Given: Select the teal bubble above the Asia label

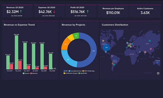Looking at the screenshot, I should (150, 41).
